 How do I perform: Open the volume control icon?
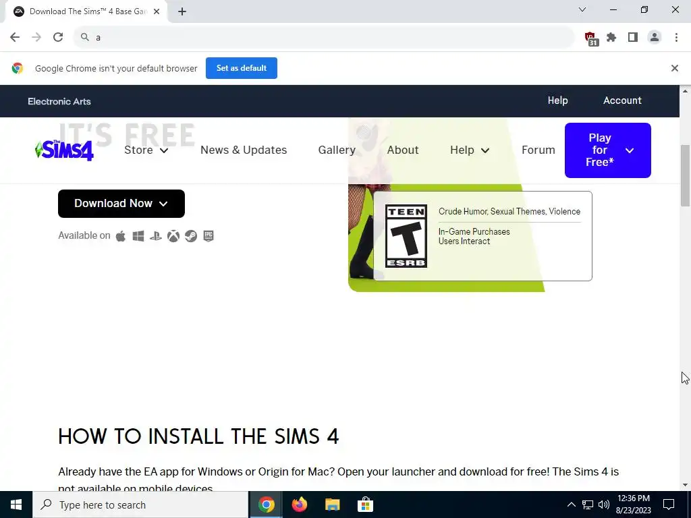pyautogui.click(x=604, y=505)
